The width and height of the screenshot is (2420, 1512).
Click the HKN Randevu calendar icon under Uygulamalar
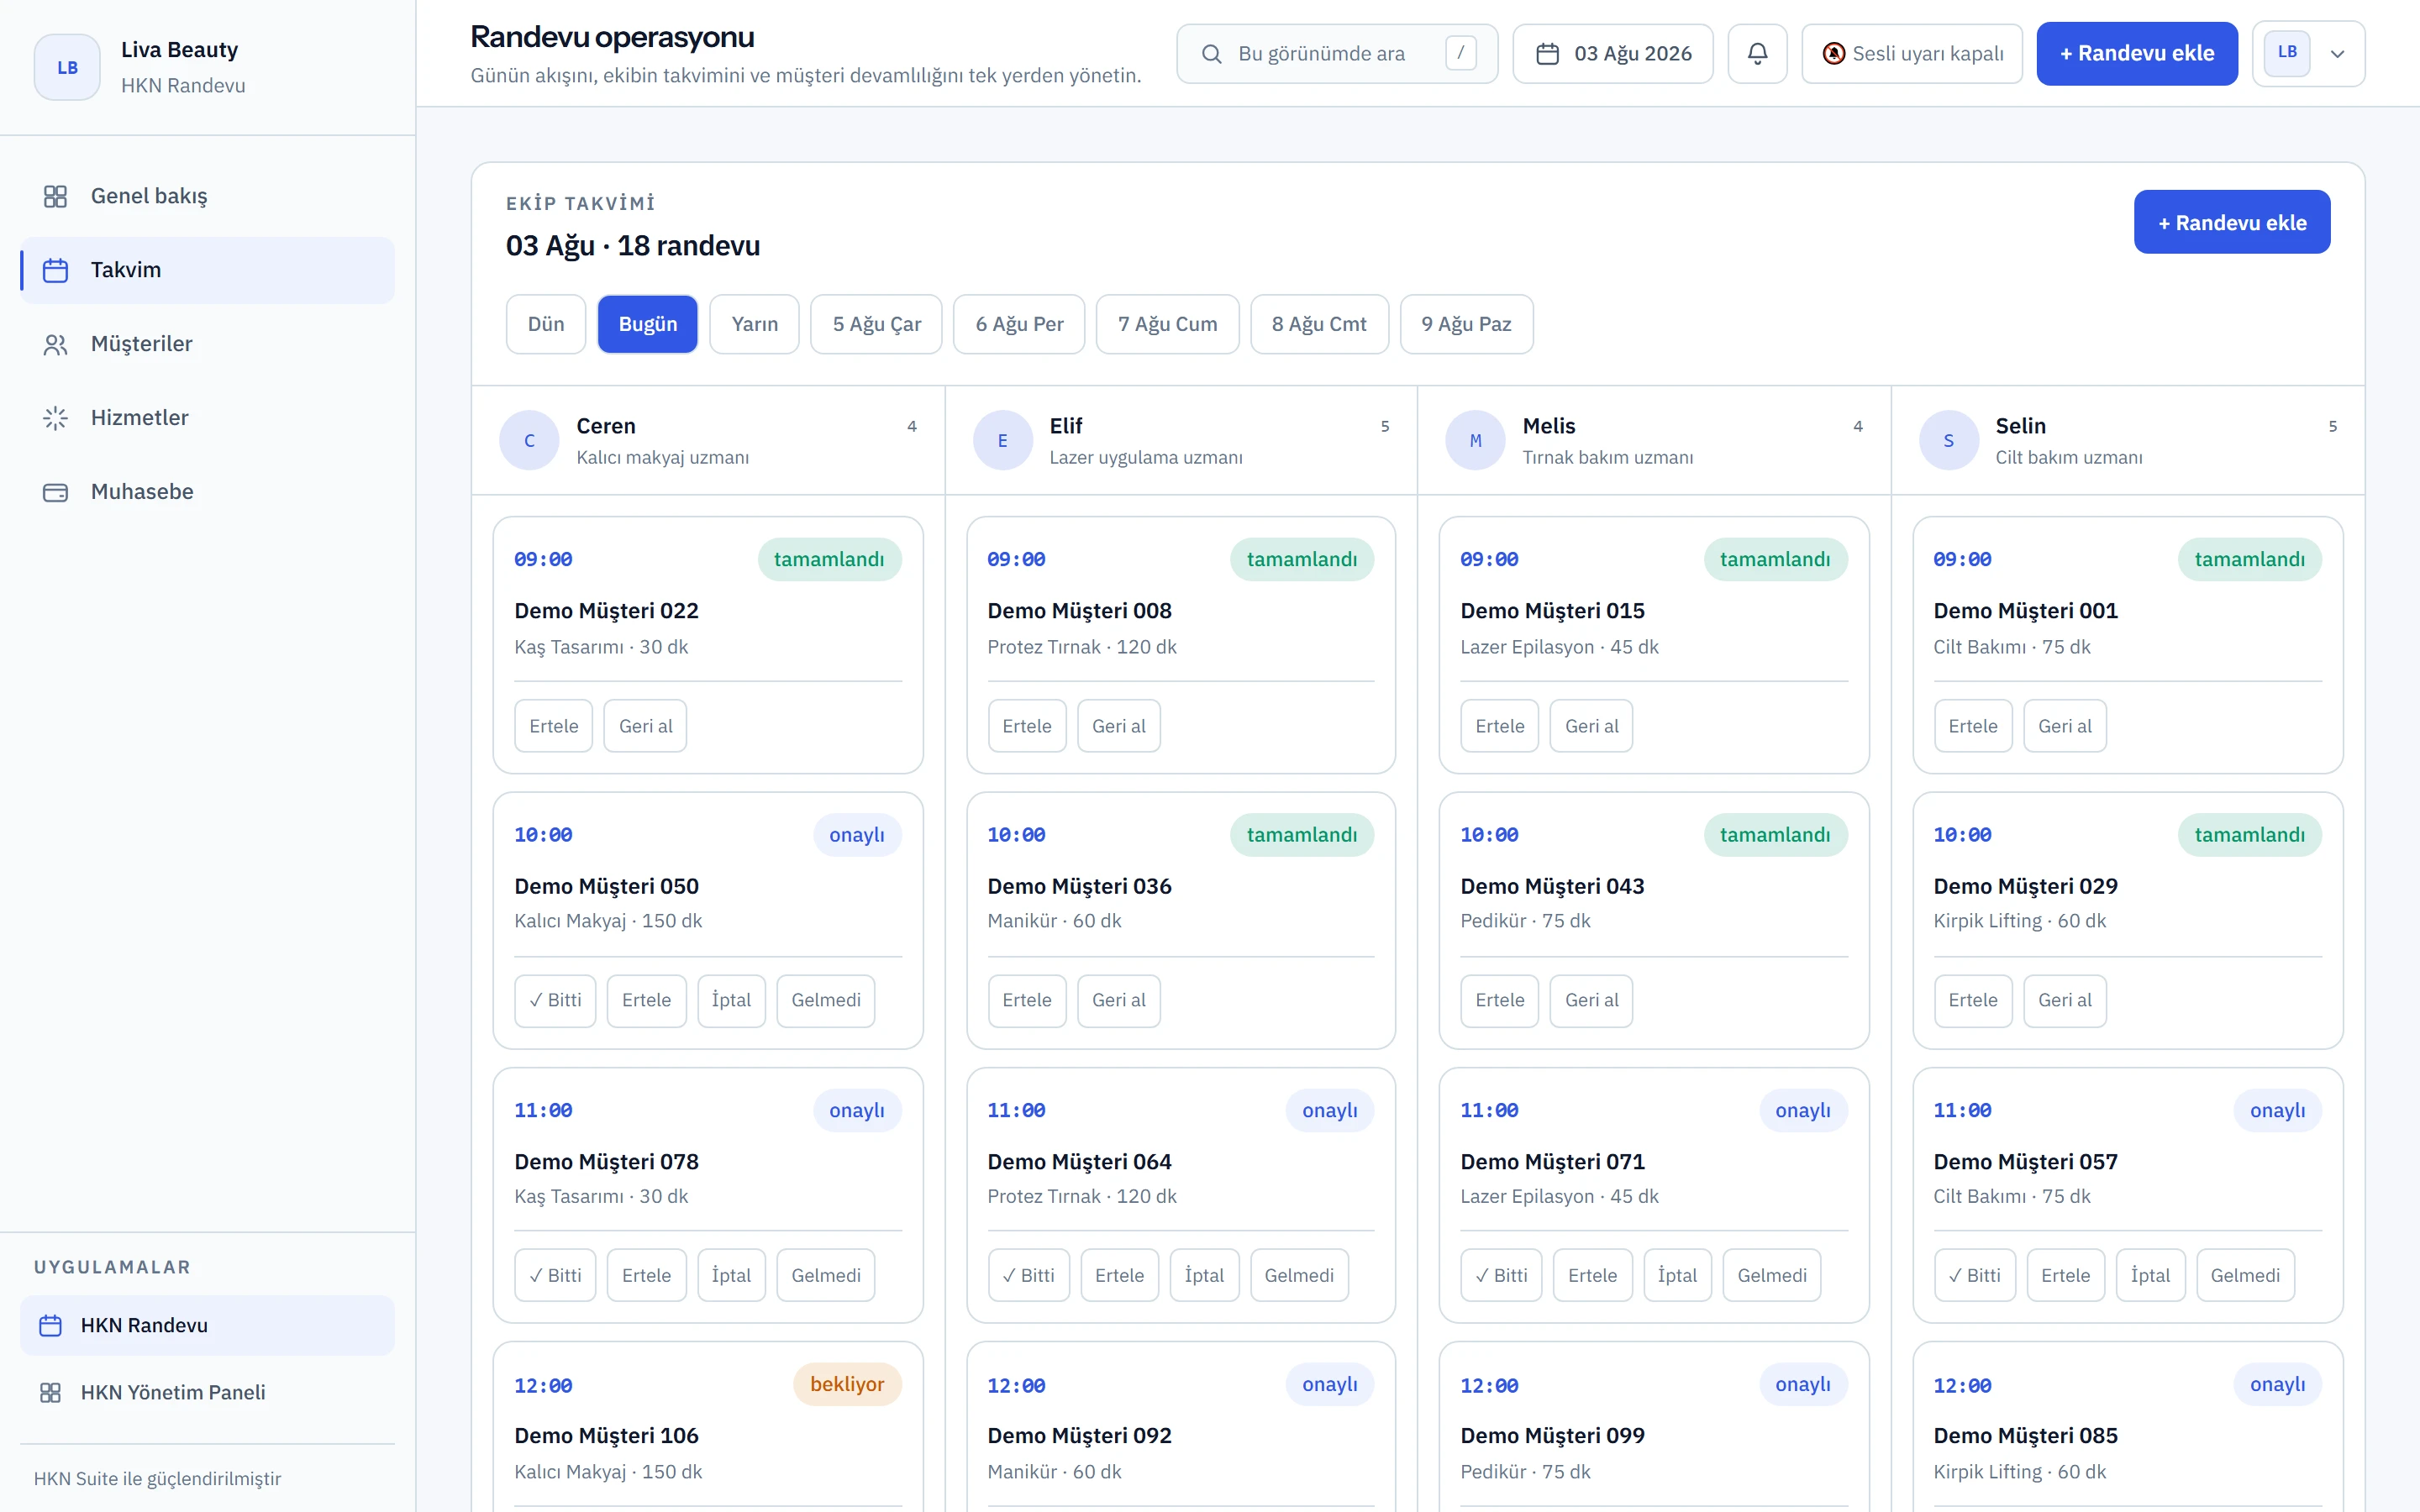click(50, 1325)
